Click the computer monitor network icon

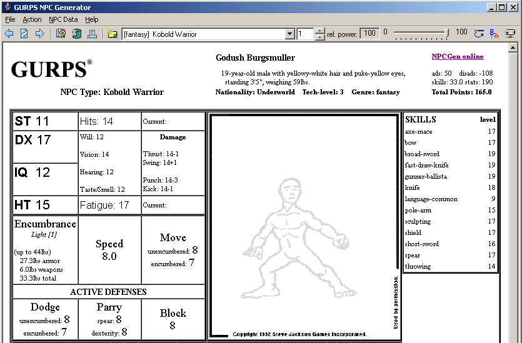[x=510, y=34]
